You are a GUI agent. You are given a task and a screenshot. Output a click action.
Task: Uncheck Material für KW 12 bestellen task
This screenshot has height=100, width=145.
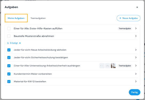click(x=9, y=81)
